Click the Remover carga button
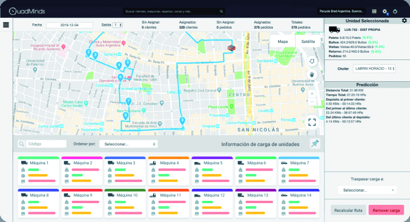This screenshot has height=222, width=410. (x=386, y=210)
